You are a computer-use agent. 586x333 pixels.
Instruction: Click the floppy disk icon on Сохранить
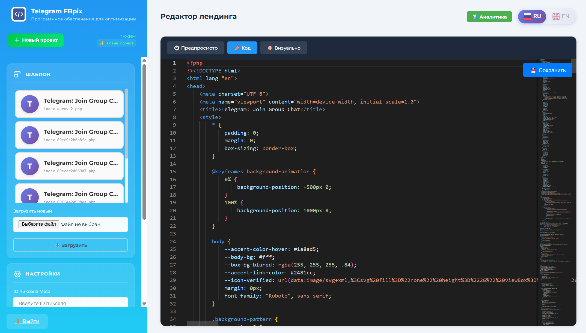[533, 70]
